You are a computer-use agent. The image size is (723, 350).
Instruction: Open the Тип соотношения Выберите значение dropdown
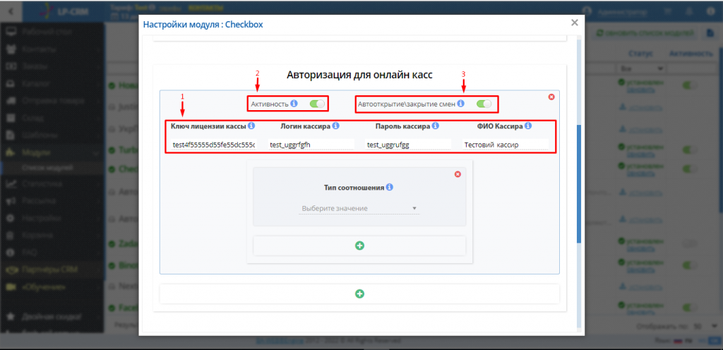point(359,209)
